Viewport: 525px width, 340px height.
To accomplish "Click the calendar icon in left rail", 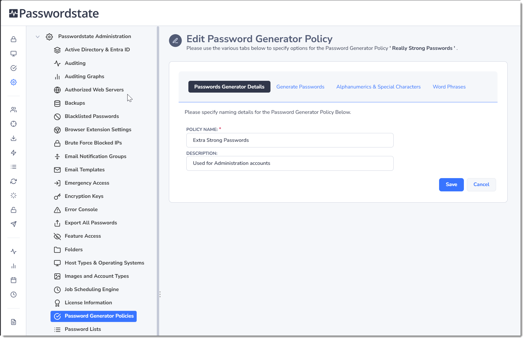I will (14, 280).
